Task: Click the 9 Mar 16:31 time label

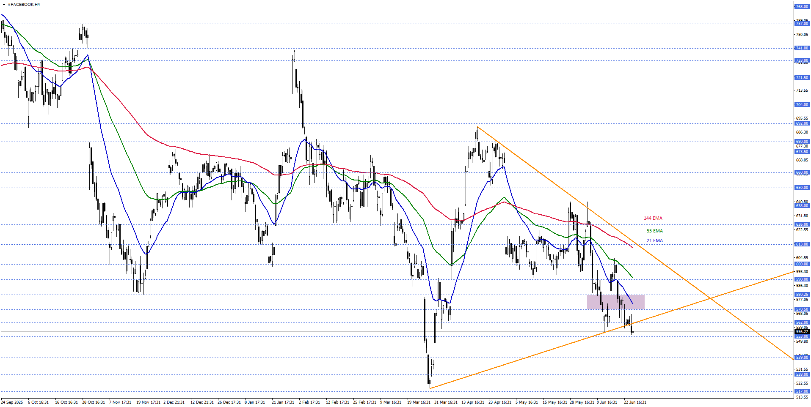Action: tap(391, 402)
